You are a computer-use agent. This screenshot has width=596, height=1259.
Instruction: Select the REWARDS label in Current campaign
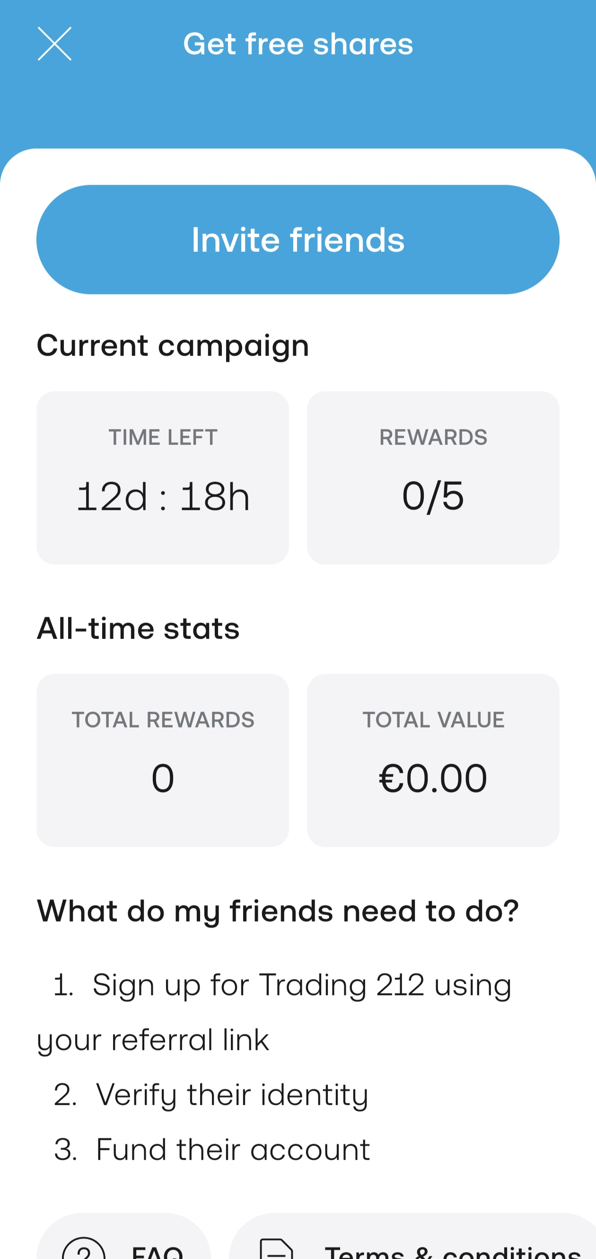coord(433,437)
